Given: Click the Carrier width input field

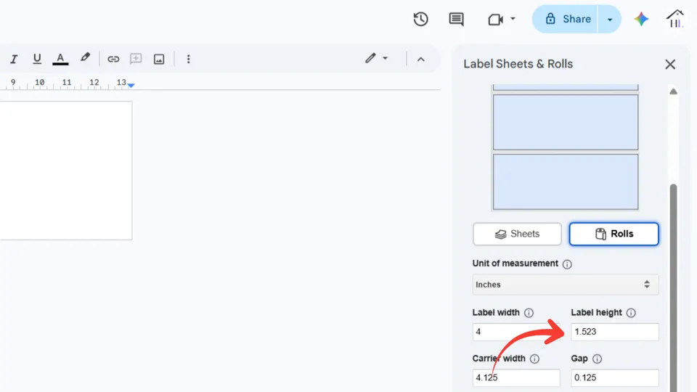Looking at the screenshot, I should (516, 377).
